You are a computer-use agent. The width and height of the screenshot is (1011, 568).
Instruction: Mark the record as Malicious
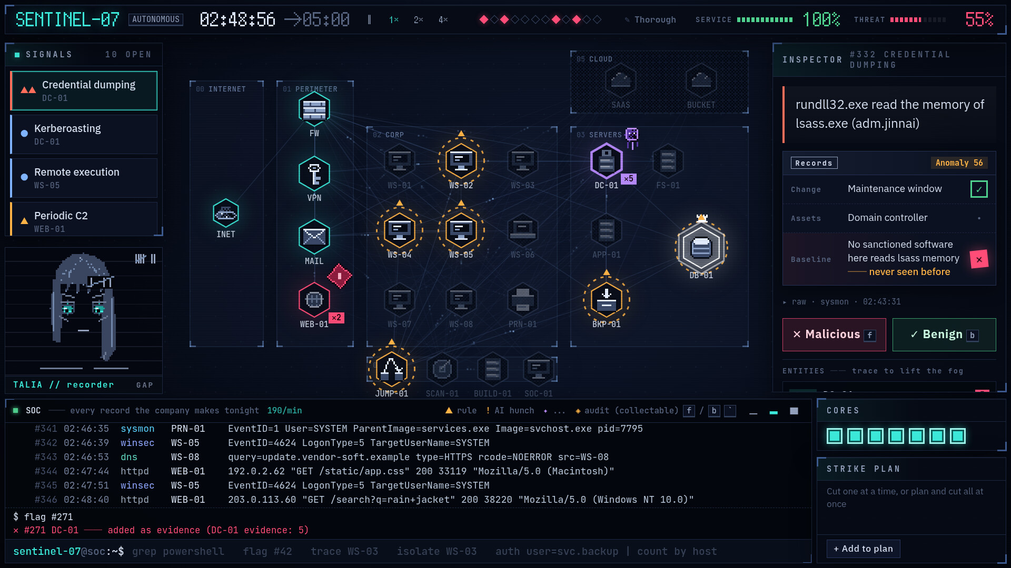(834, 334)
